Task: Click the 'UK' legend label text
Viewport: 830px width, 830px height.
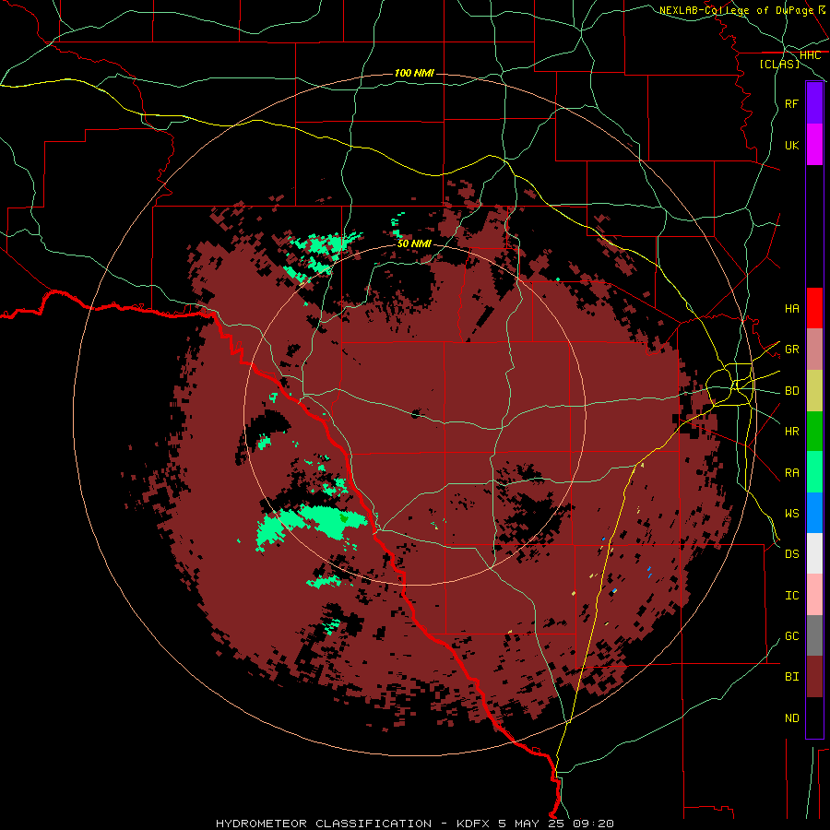Action: tap(791, 145)
